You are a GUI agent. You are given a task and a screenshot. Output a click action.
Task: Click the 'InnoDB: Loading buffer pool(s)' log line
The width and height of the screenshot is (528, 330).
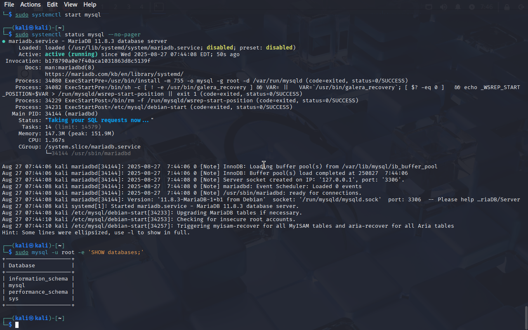[220, 167]
